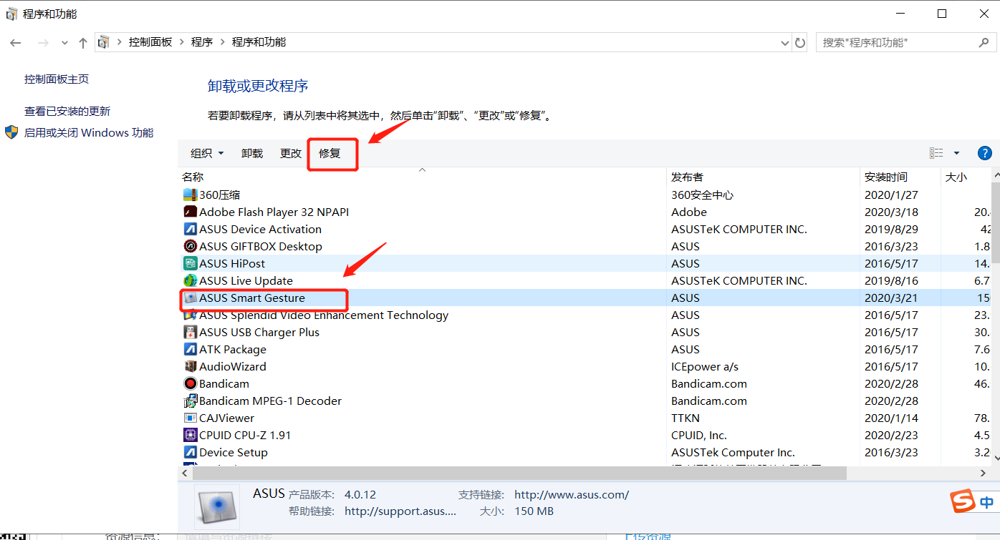Click the search magnifier icon

984,43
